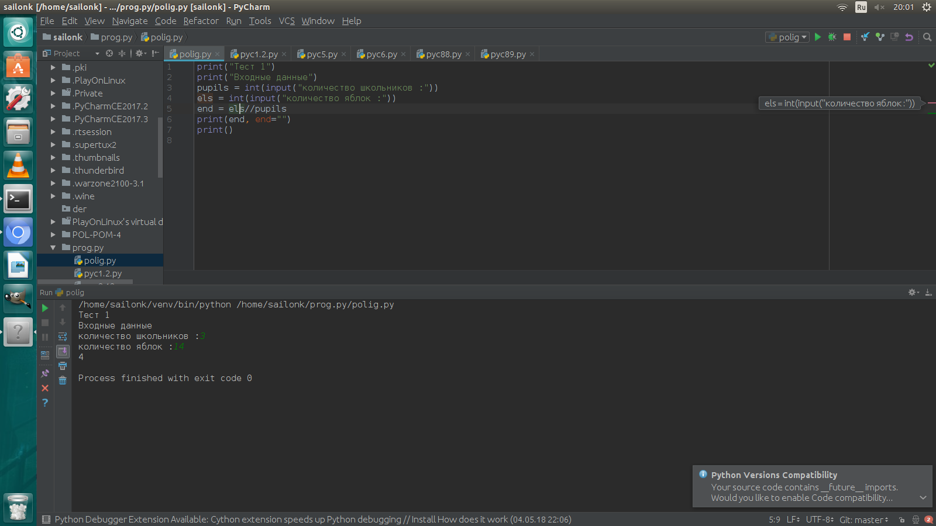This screenshot has width=936, height=526.
Task: Pin the Run tab
Action: click(x=45, y=373)
